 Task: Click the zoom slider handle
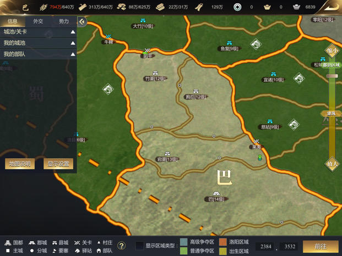332,76
